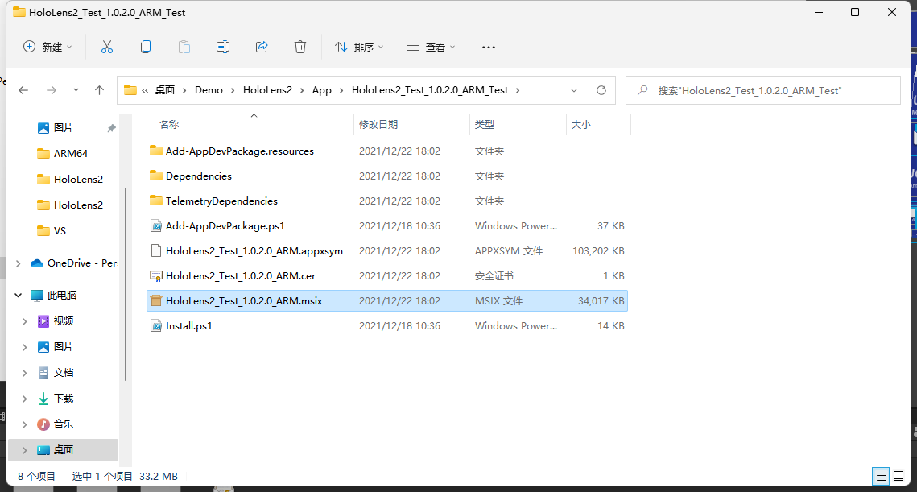Expand 下载 folder in navigation tree
Image resolution: width=917 pixels, height=492 pixels.
25,399
